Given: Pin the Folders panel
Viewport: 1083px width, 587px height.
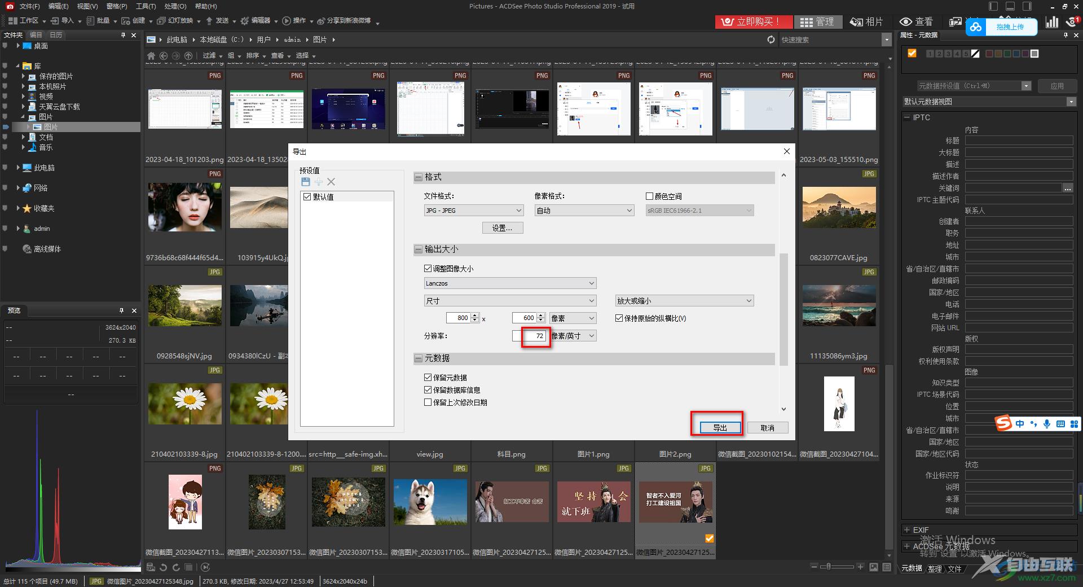Looking at the screenshot, I should [x=123, y=35].
